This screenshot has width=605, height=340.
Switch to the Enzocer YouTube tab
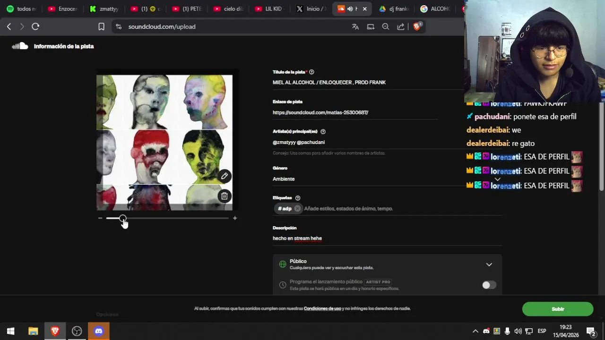63,9
